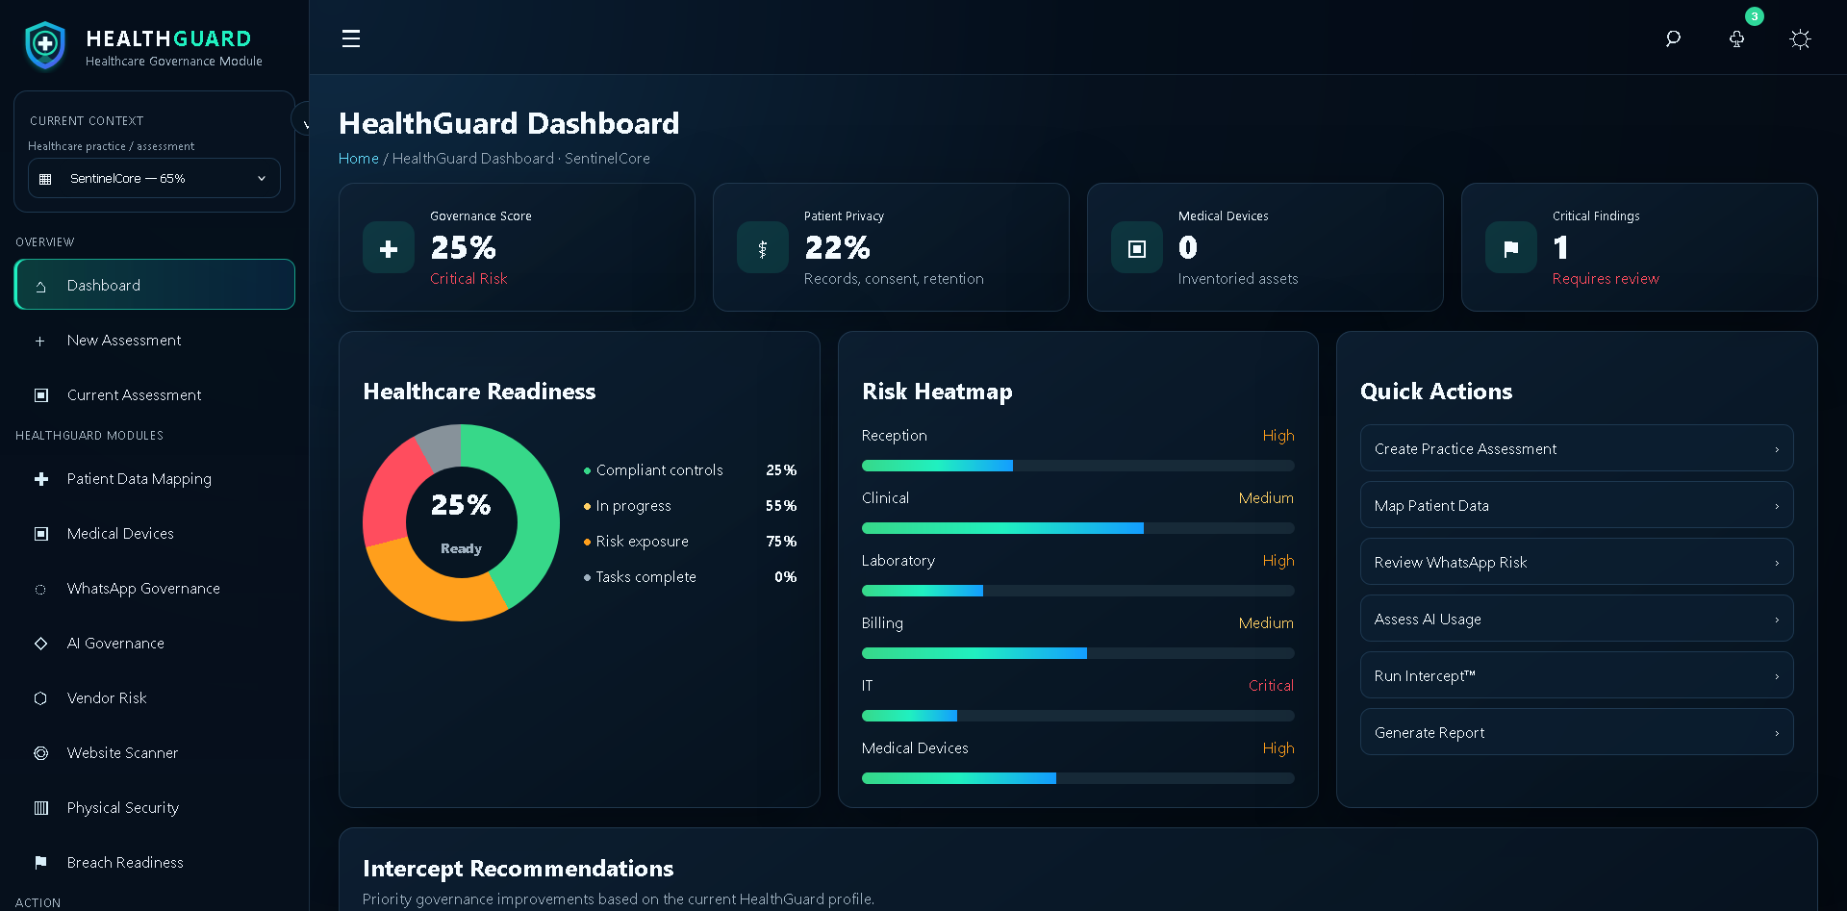Click Generate Report button
This screenshot has height=911, width=1847.
[1577, 732]
